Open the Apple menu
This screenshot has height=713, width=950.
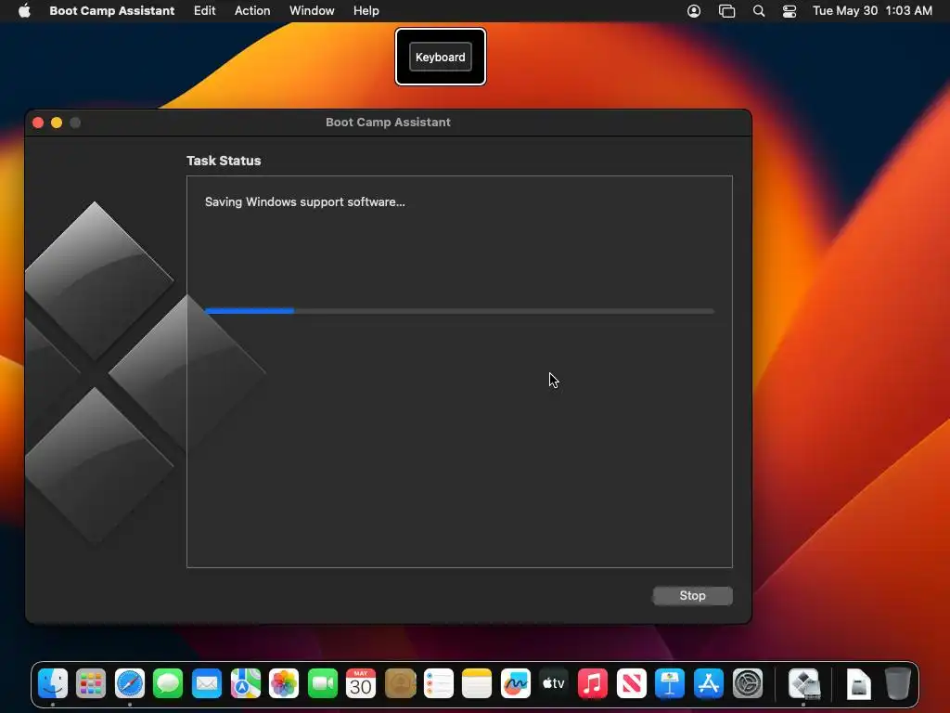click(24, 10)
